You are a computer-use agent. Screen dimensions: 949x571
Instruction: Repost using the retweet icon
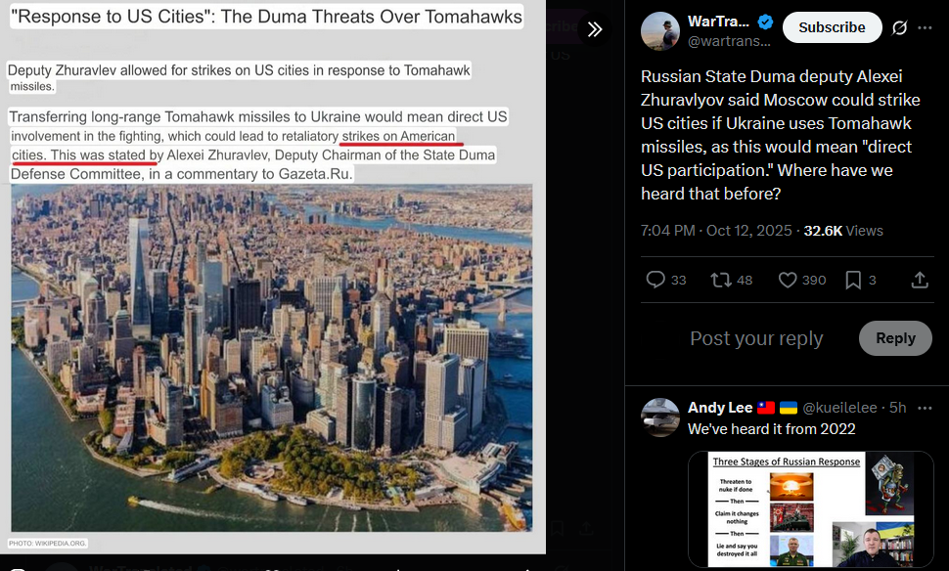[720, 280]
